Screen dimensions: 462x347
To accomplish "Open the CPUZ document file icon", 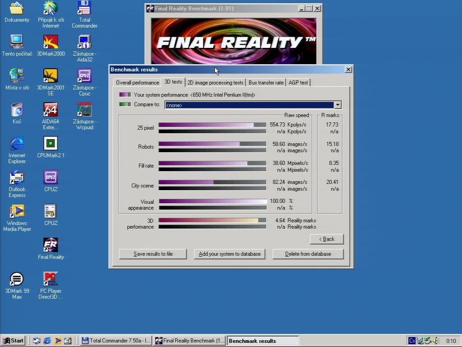I will [x=51, y=215].
